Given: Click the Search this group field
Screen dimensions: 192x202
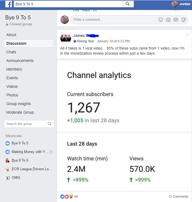Looking at the screenshot, I should [x=29, y=124].
